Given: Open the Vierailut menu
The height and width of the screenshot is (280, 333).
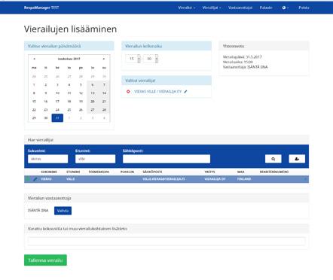Looking at the screenshot, I should 186,8.
